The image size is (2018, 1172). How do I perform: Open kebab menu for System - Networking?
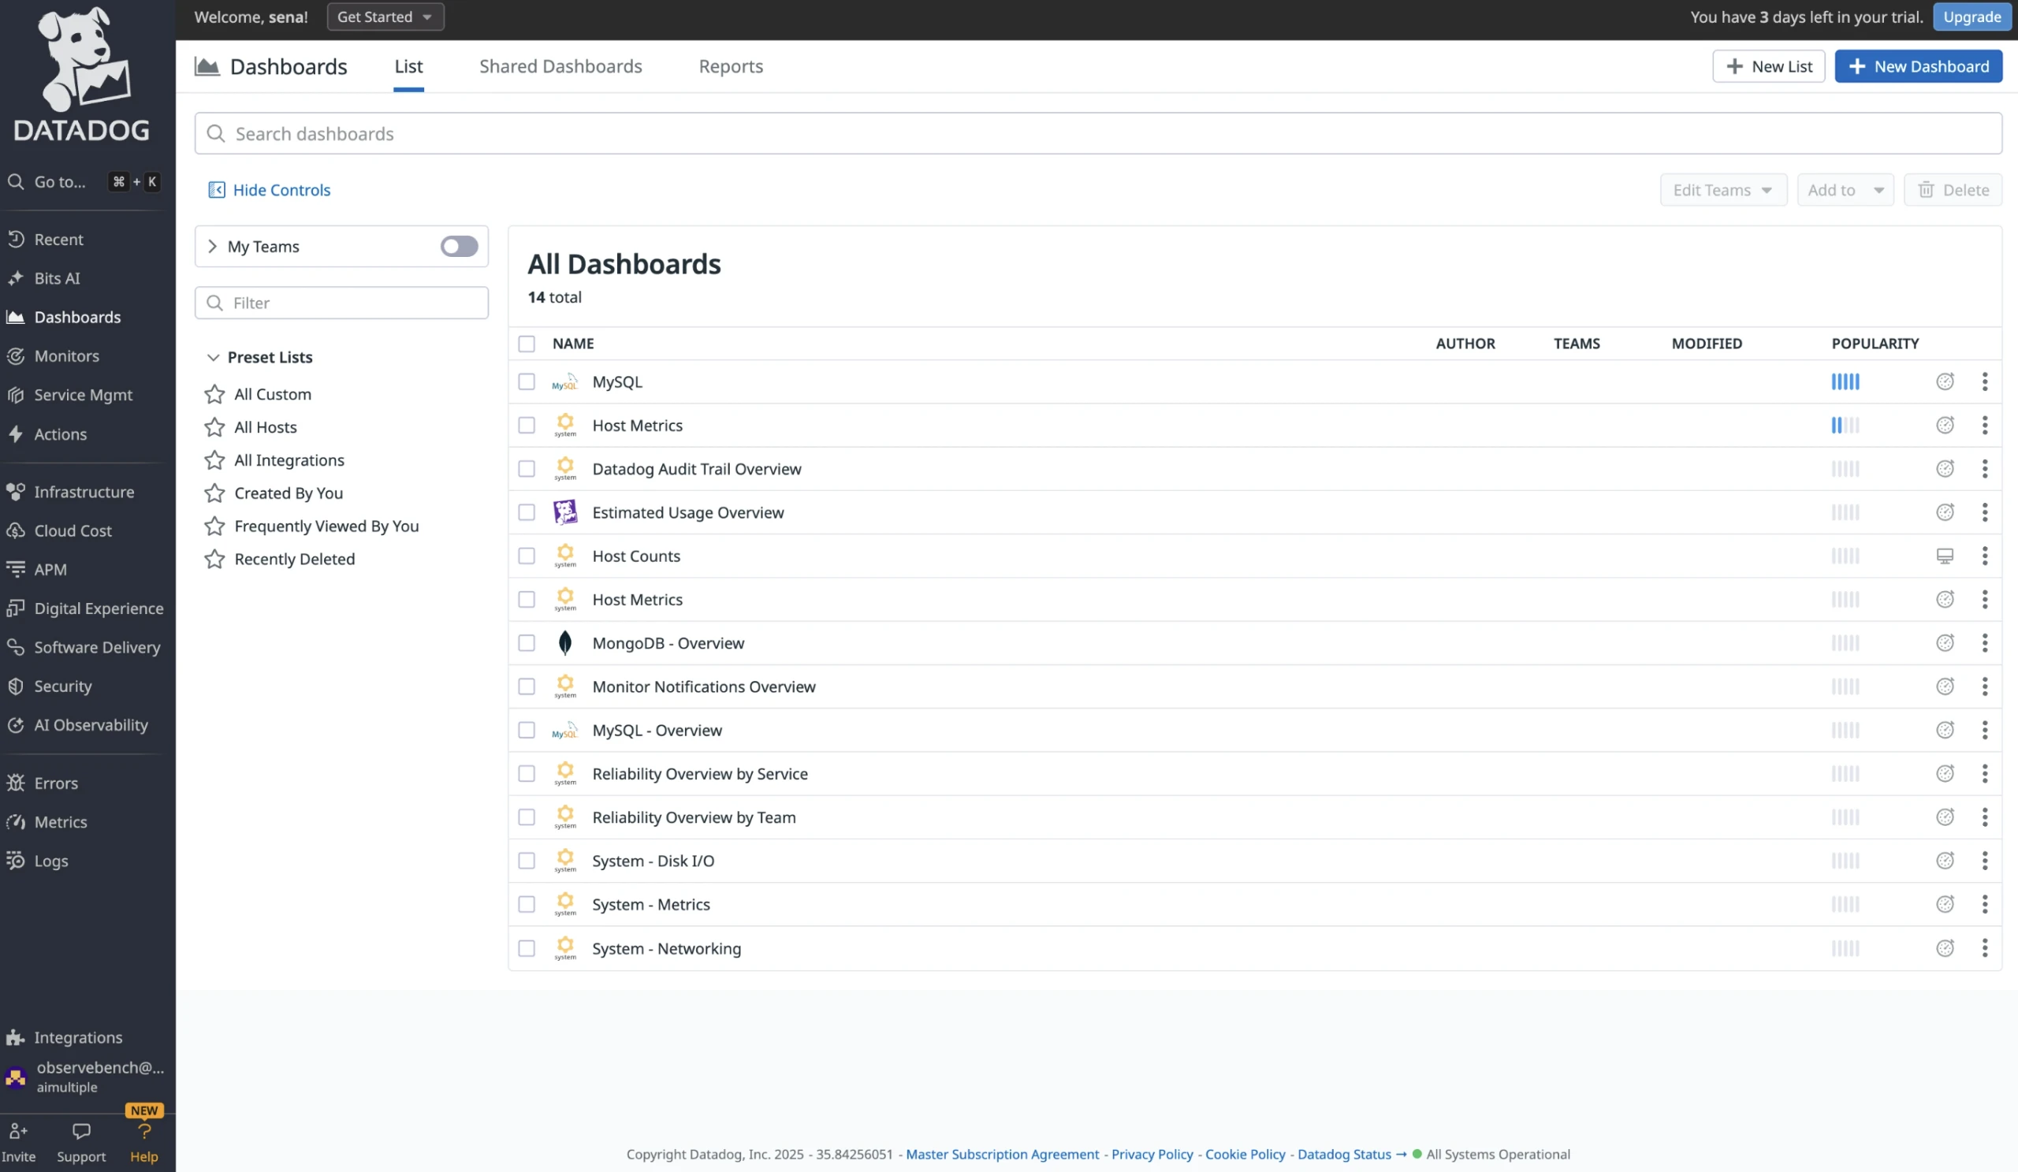[x=1984, y=948]
